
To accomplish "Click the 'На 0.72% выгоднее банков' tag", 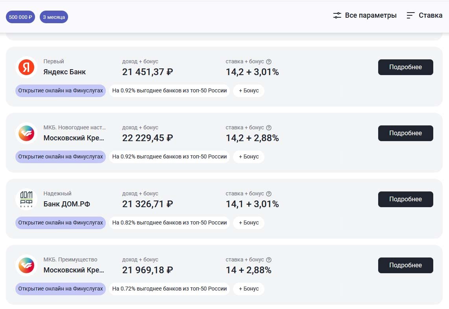I will pyautogui.click(x=169, y=289).
